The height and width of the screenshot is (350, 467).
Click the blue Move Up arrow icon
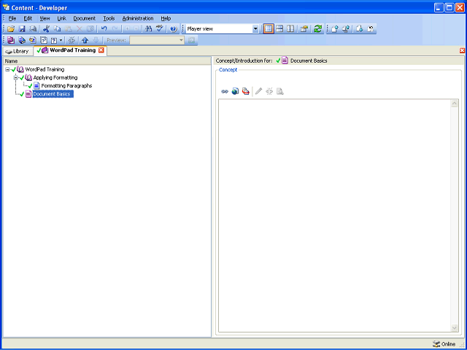85,40
